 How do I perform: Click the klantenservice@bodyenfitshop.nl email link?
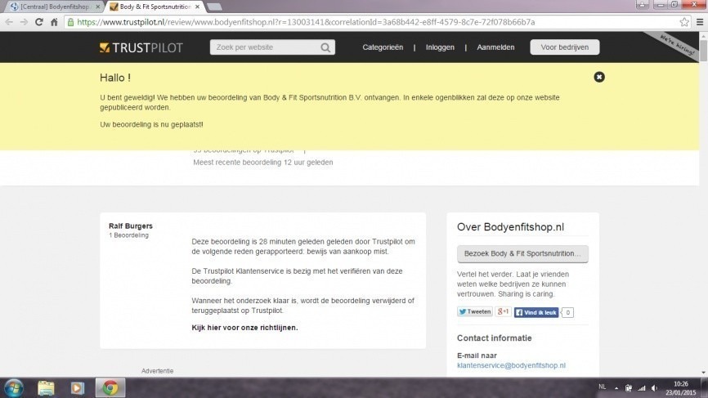(x=511, y=365)
